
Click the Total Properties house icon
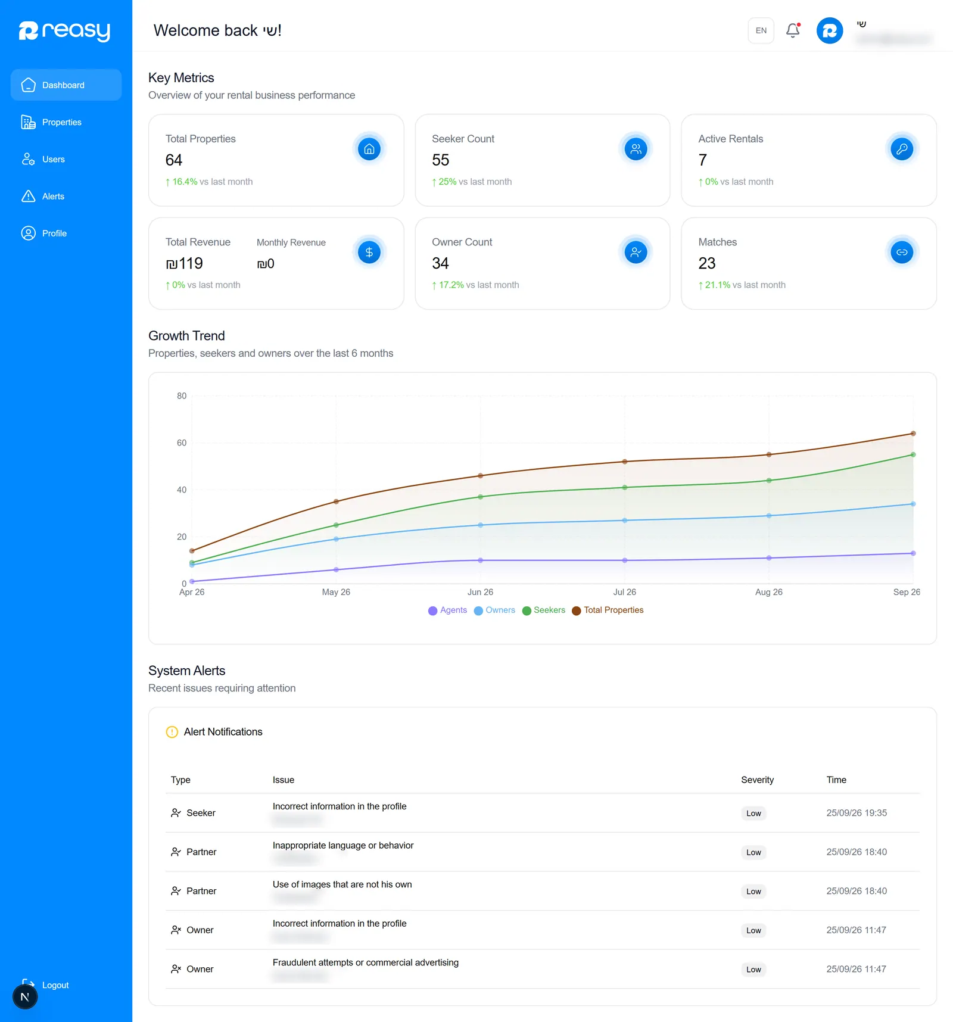point(369,149)
